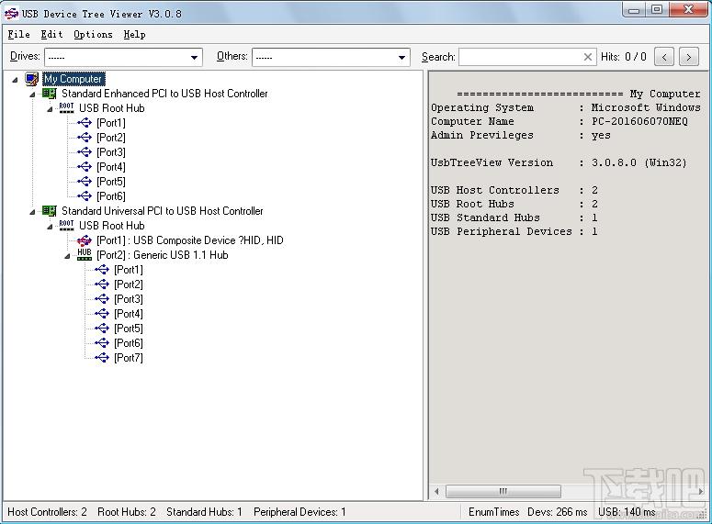Collapse the My Computer tree node

pos(15,80)
